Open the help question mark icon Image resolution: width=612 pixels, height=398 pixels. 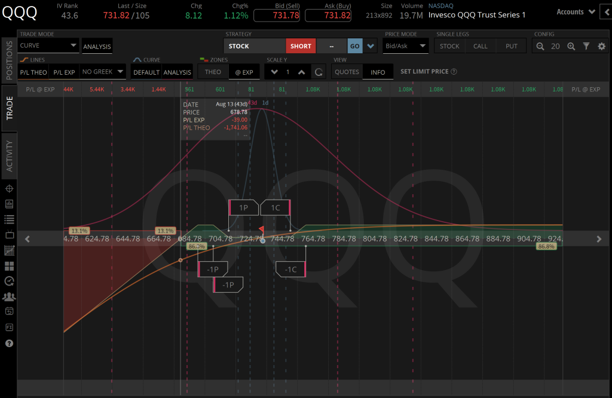coord(9,344)
